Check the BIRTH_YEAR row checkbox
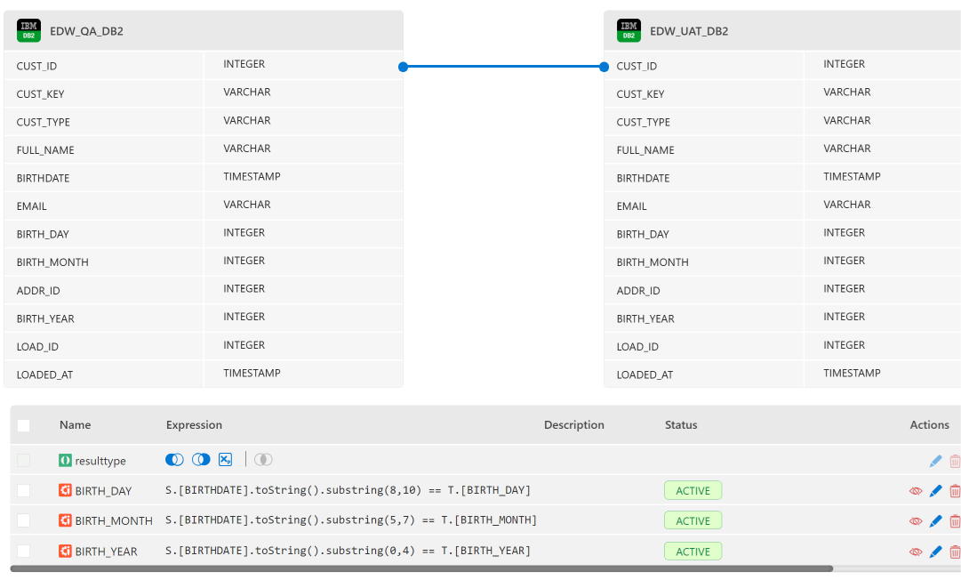 click(24, 552)
